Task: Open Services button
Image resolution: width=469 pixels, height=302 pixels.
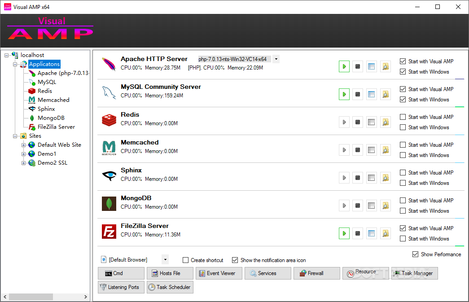Action: 267,273
